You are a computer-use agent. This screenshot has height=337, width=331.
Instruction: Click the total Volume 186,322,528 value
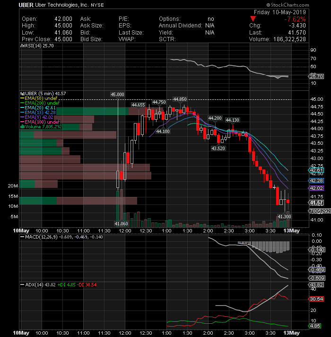289,39
